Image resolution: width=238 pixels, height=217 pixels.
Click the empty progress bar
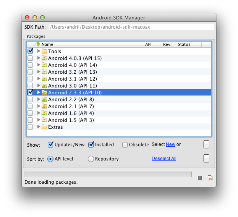pos(108,174)
